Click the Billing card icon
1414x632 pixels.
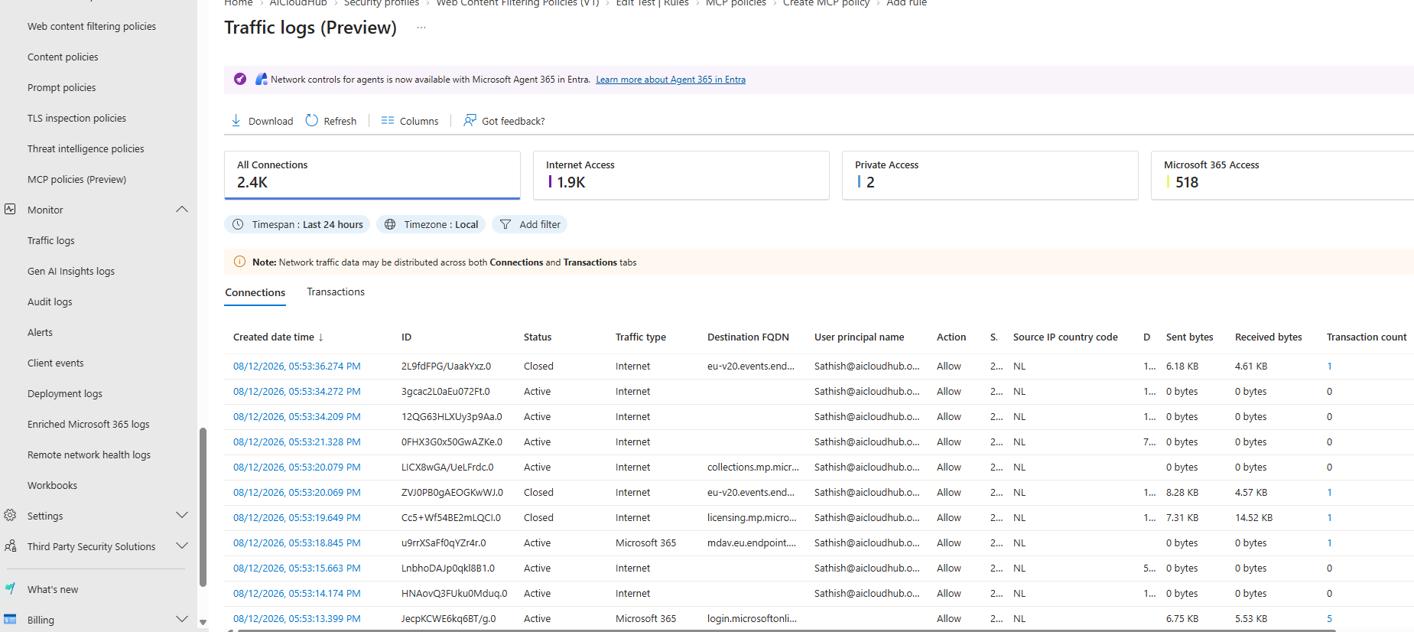coord(10,620)
